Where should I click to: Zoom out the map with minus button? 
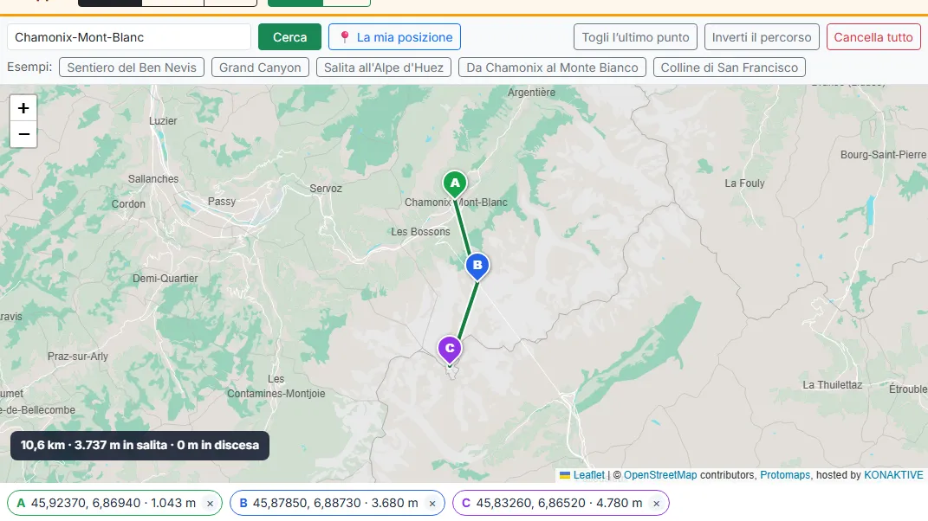[23, 134]
